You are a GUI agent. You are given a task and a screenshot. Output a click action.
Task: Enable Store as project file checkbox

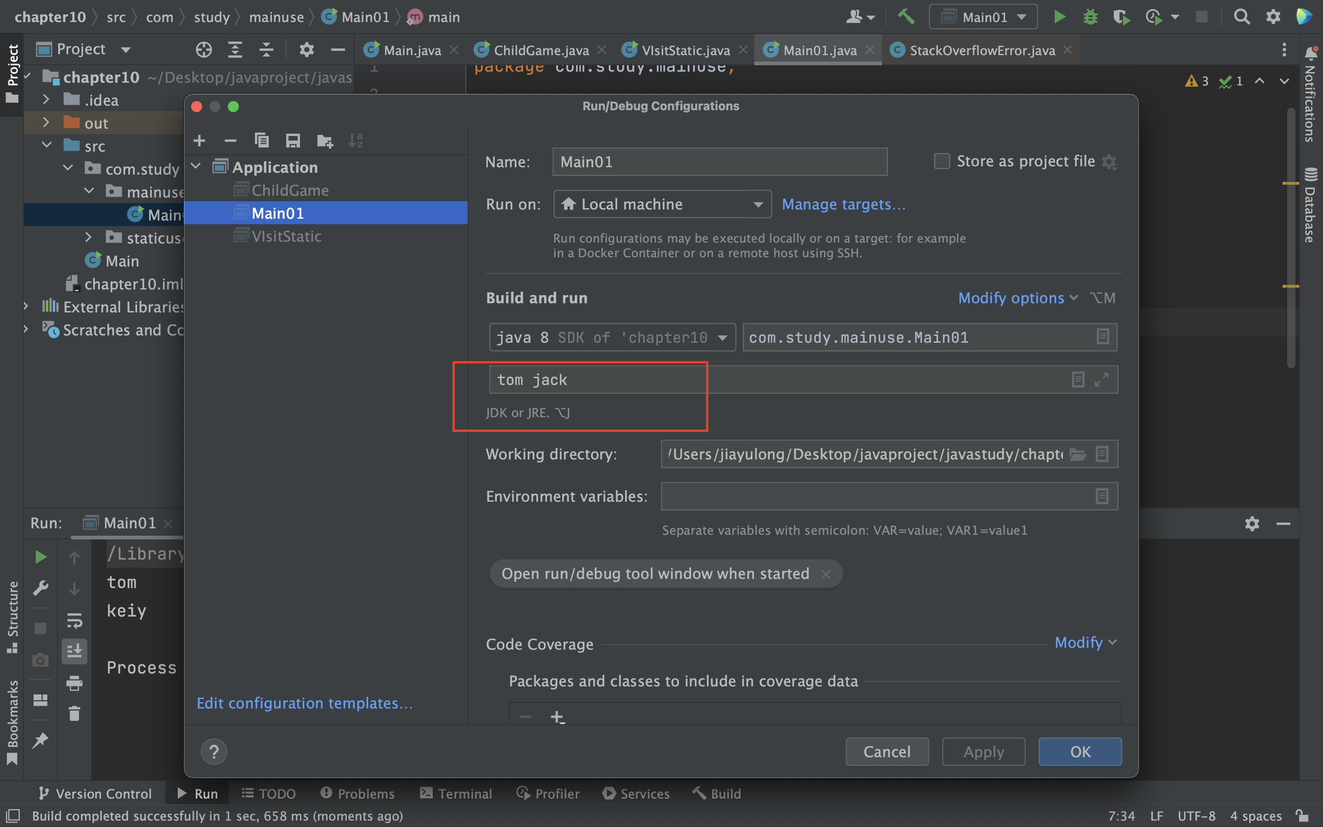941,161
